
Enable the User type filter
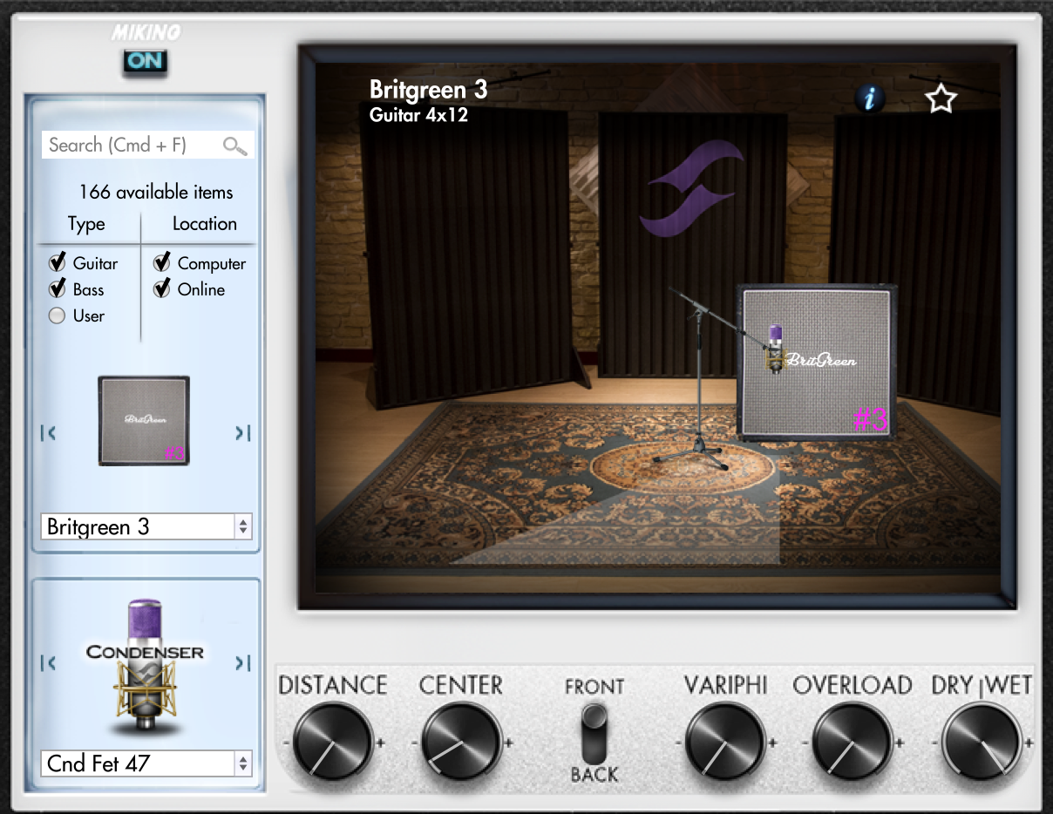(58, 315)
